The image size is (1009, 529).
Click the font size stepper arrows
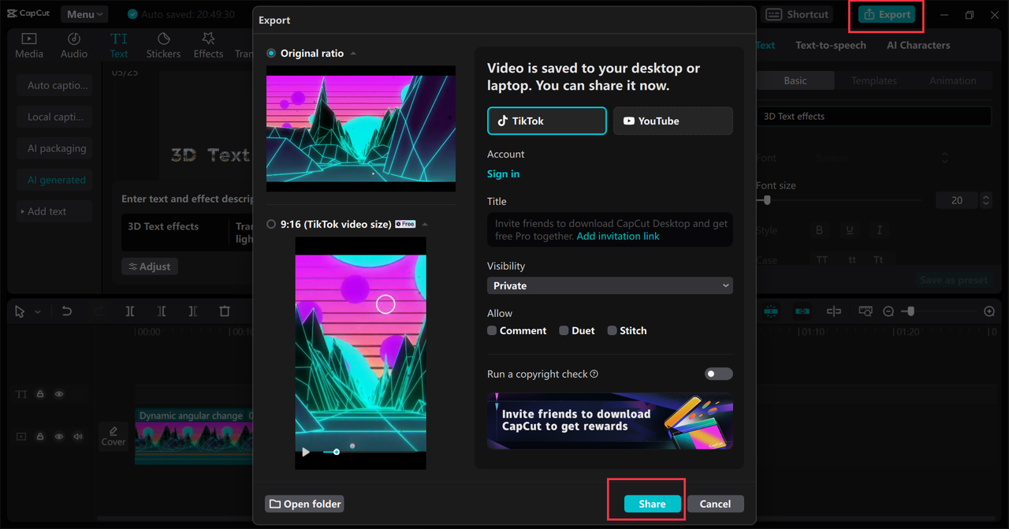[x=986, y=200]
